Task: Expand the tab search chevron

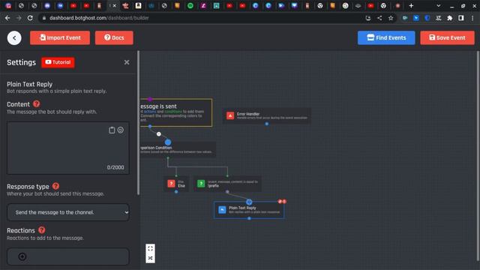Action: (x=438, y=5)
